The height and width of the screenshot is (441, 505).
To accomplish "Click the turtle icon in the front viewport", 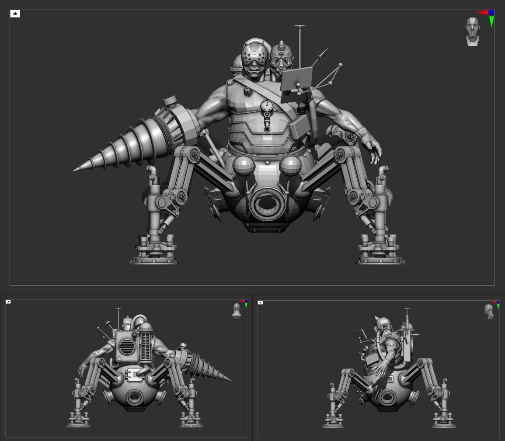I will (x=15, y=14).
